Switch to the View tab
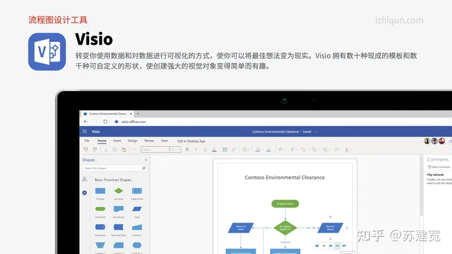 pyautogui.click(x=164, y=141)
